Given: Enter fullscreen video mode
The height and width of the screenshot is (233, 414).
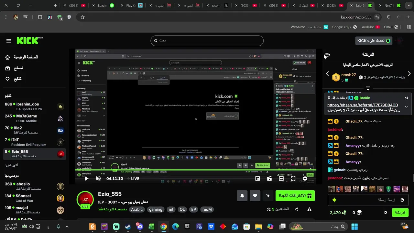Looking at the screenshot, I should [293, 179].
